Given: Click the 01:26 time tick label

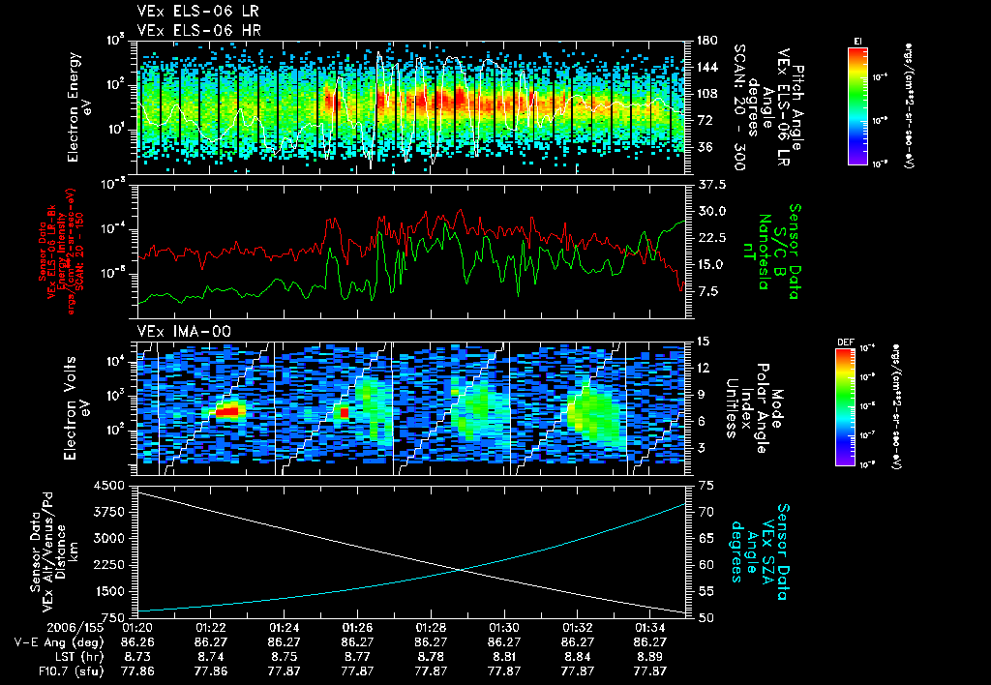Looking at the screenshot, I should (x=357, y=628).
